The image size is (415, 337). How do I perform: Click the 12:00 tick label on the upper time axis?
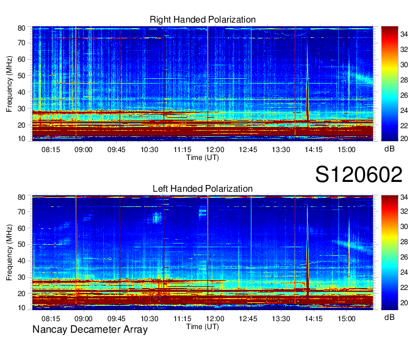[215, 150]
